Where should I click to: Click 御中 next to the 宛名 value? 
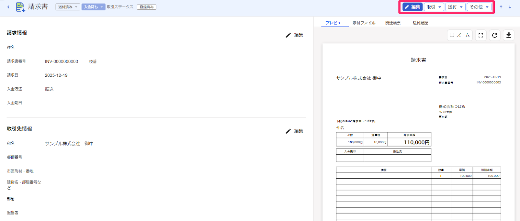point(89,144)
